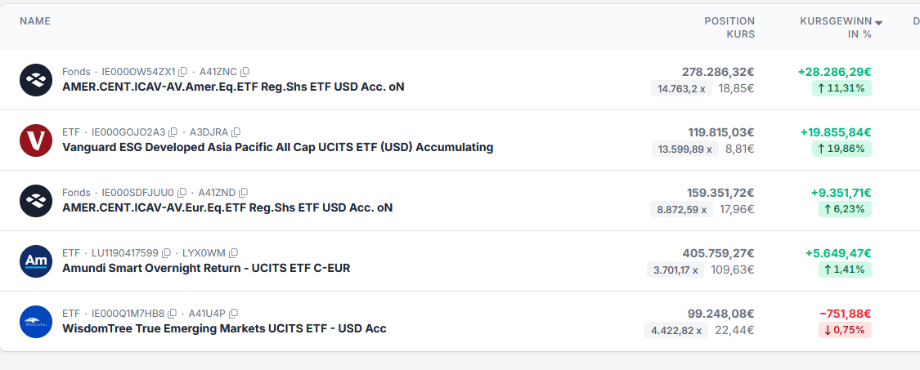The width and height of the screenshot is (920, 370).
Task: Open WisdomTree True Emerging Markets ETF
Action: (224, 328)
